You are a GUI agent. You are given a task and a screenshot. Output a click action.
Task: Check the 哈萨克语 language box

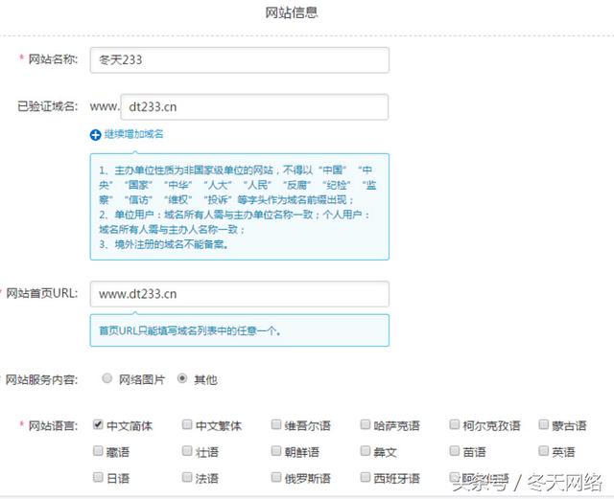pyautogui.click(x=366, y=425)
